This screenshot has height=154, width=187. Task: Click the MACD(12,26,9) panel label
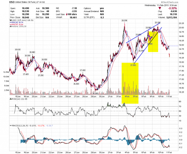coord(31,126)
